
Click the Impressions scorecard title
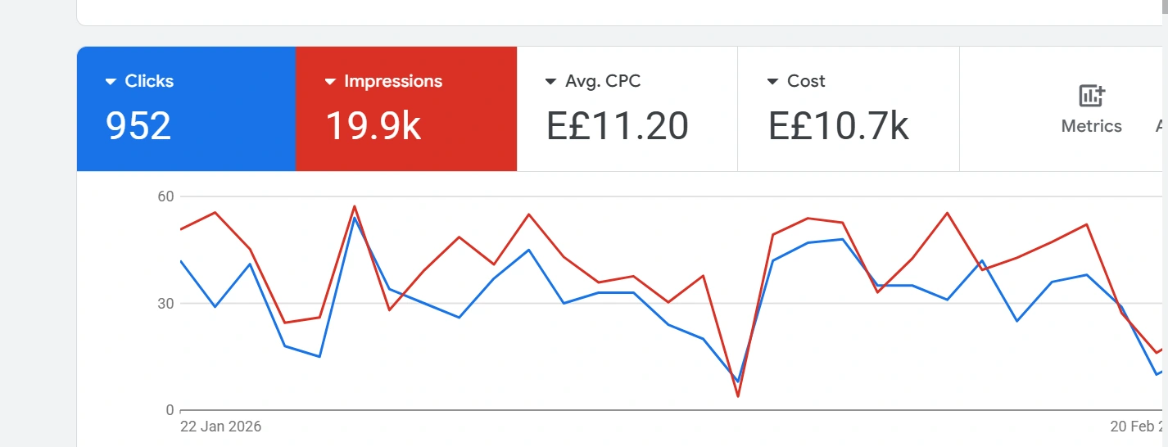pyautogui.click(x=393, y=81)
